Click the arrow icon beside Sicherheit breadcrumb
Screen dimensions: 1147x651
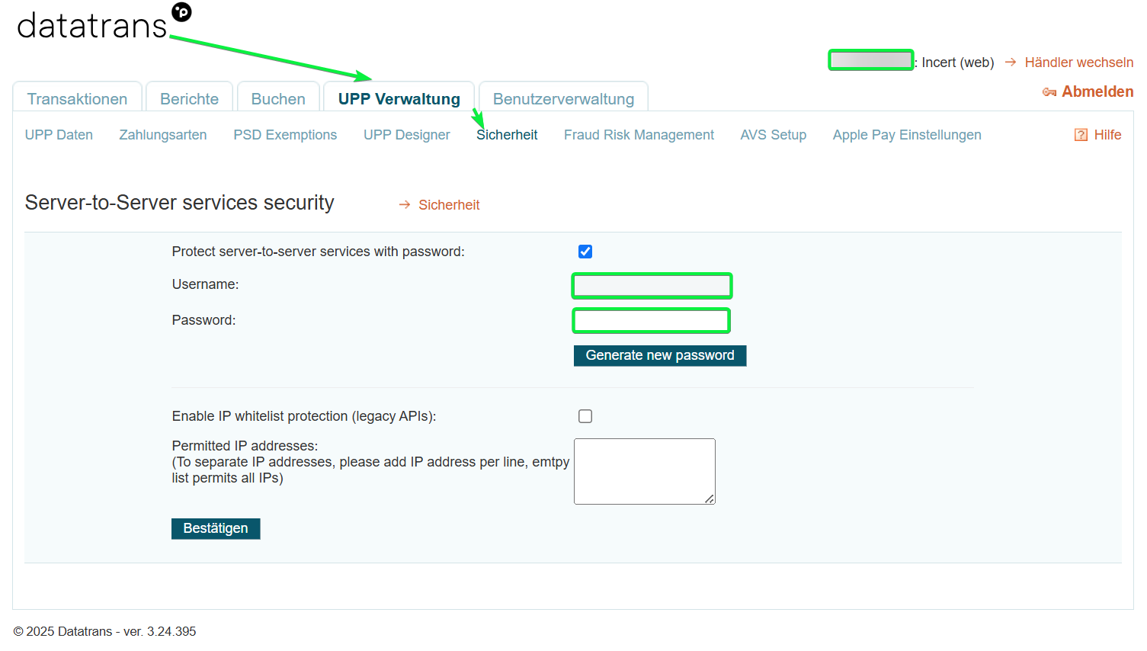click(405, 205)
